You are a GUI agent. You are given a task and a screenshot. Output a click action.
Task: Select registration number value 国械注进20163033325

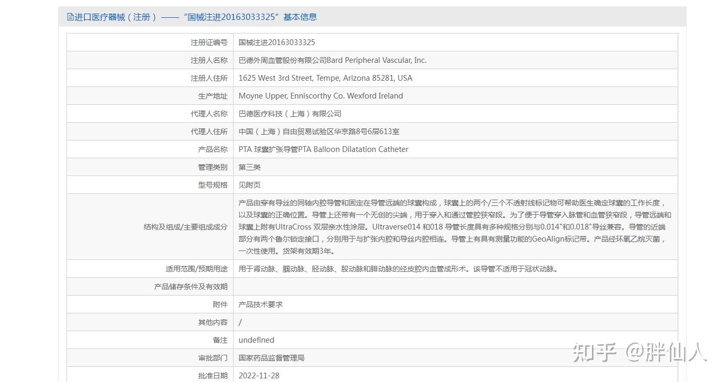[x=277, y=42]
